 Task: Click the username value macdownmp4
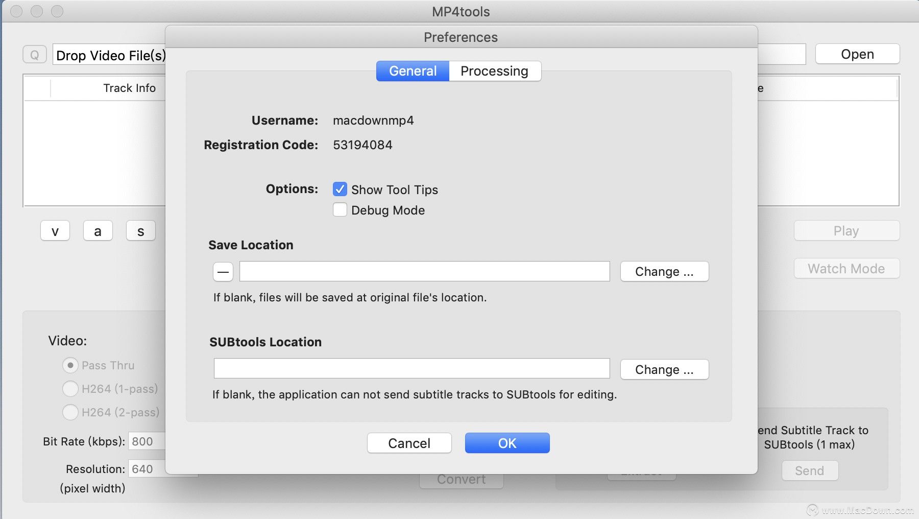(x=373, y=121)
